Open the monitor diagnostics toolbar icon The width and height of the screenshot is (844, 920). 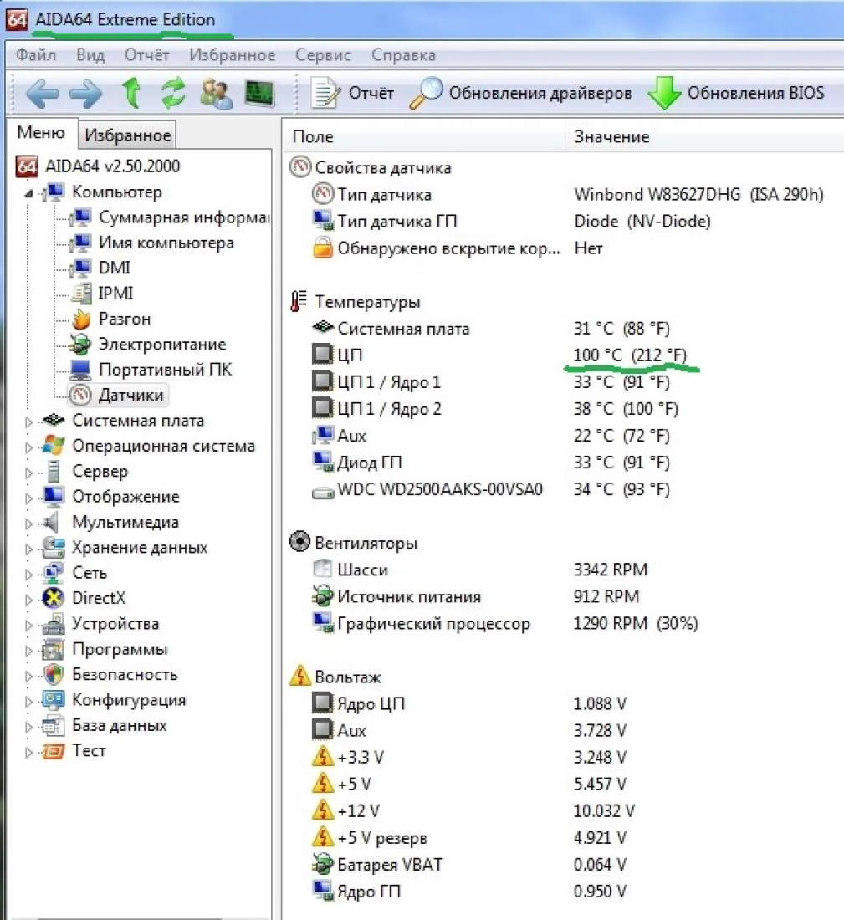pos(258,94)
